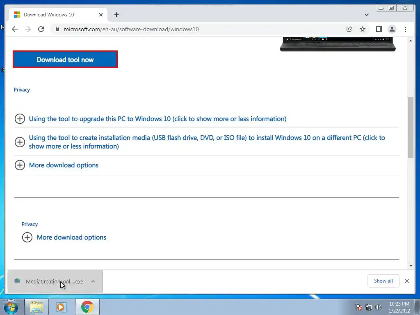The width and height of the screenshot is (420, 315).
Task: Open network tray icon
Action: click(369, 307)
